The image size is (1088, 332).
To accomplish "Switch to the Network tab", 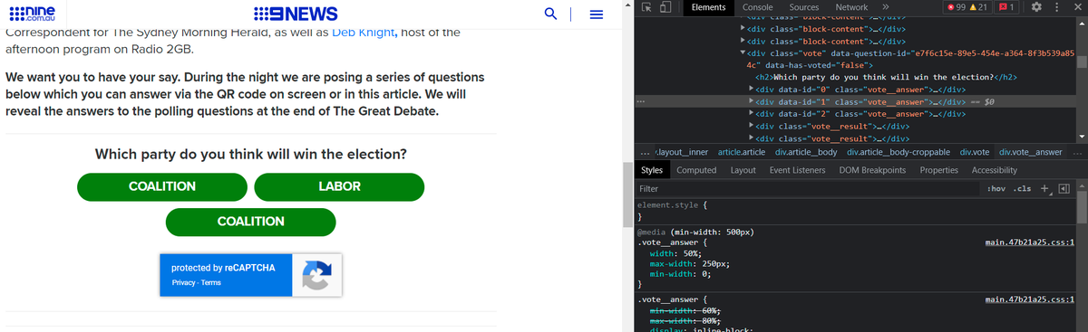I will 851,7.
